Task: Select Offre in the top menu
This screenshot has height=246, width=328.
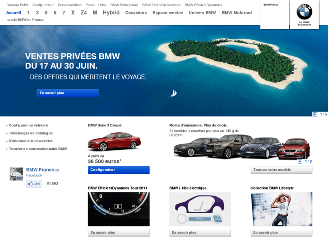Action: pos(102,5)
